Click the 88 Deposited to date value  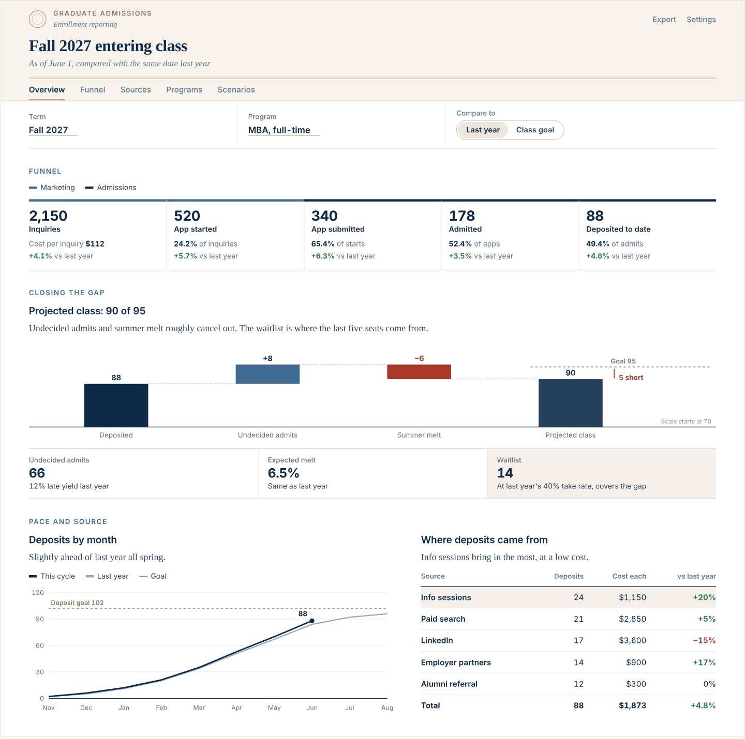pos(595,215)
